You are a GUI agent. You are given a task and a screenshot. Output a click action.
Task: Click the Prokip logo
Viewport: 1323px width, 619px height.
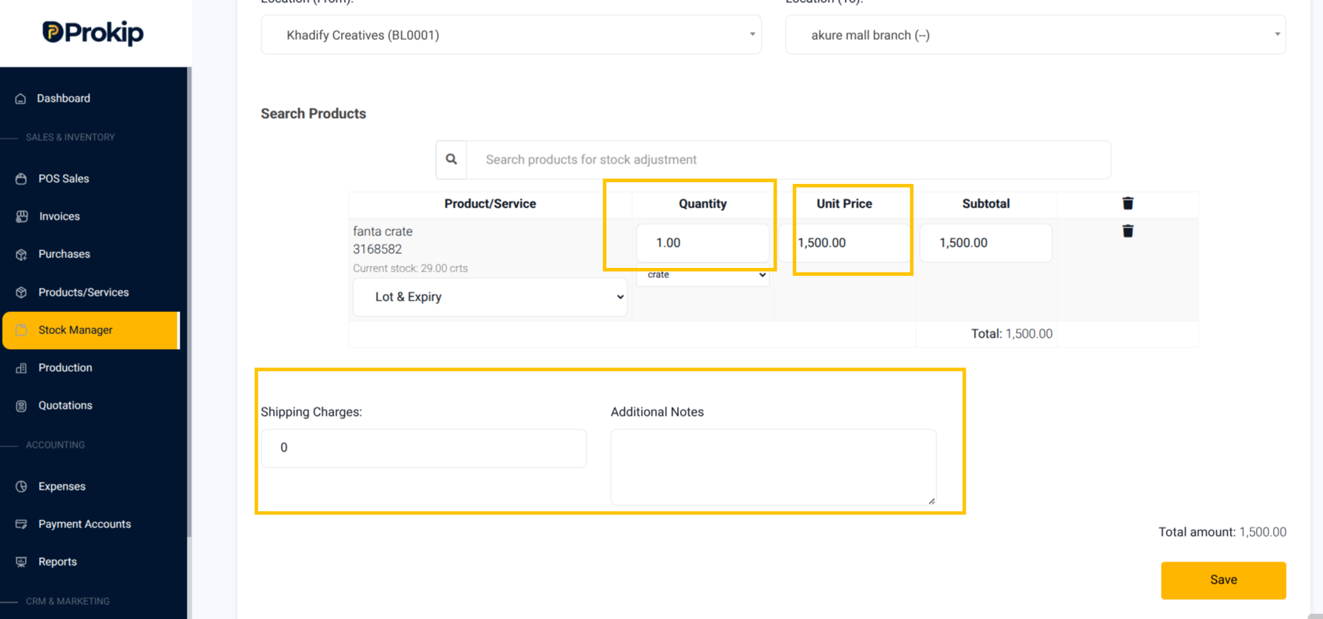[93, 33]
